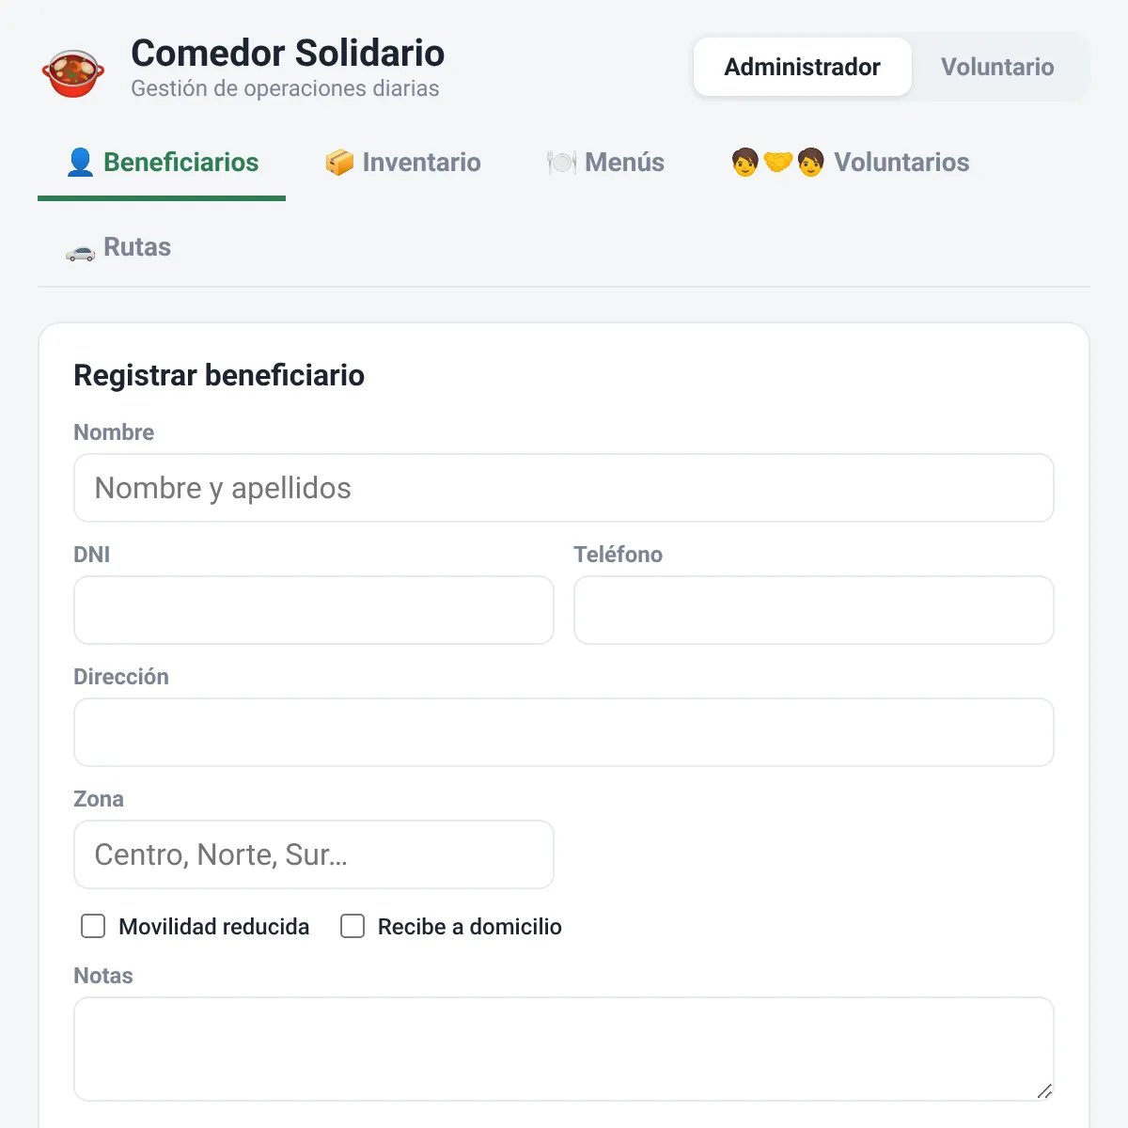Enable the Movilidad reducida checkbox
This screenshot has height=1128, width=1128.
coord(93,926)
